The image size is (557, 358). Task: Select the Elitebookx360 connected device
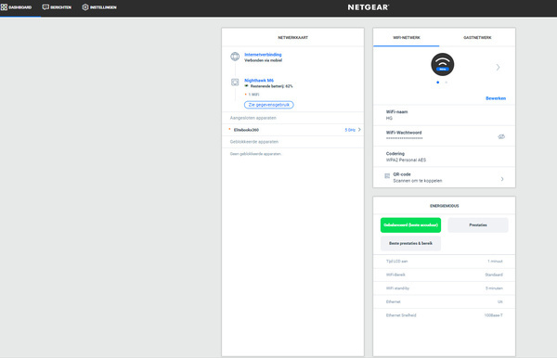point(293,130)
